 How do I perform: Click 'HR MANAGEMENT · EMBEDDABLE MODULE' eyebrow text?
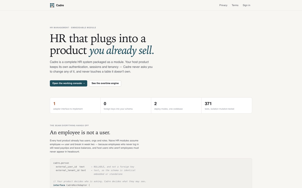tap(73, 27)
